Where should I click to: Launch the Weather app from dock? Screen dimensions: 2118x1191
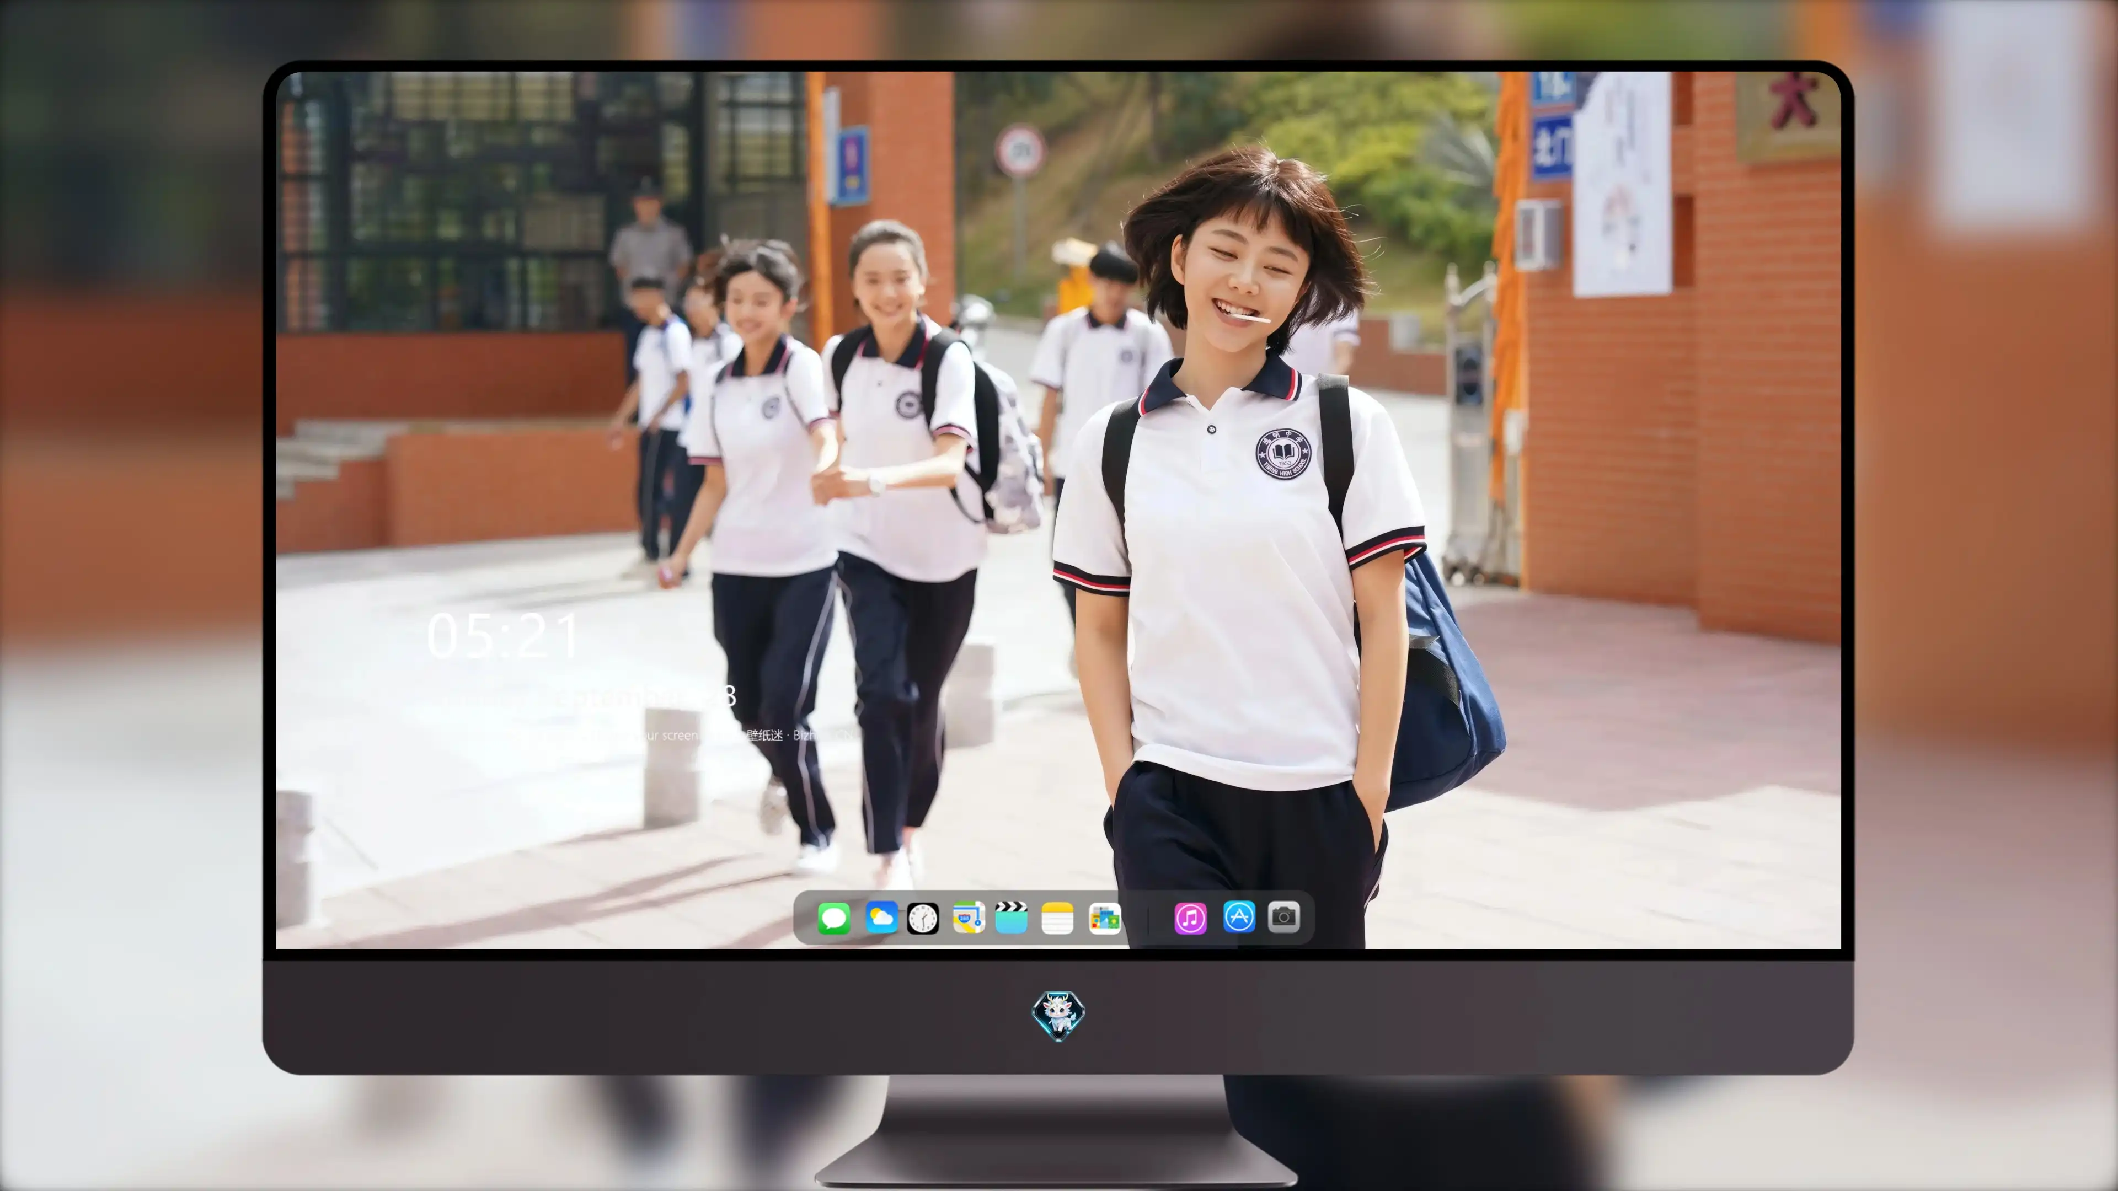tap(881, 918)
